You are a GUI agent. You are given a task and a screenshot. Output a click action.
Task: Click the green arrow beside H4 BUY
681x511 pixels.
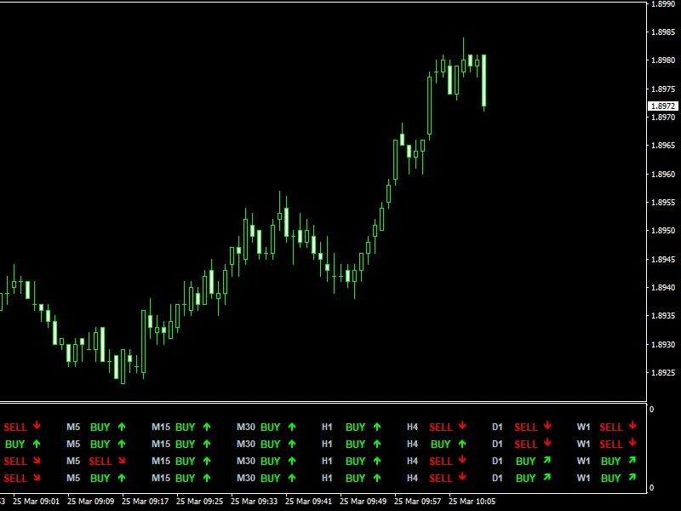pos(462,444)
